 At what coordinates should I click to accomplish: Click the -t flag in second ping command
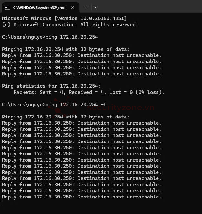point(104,105)
